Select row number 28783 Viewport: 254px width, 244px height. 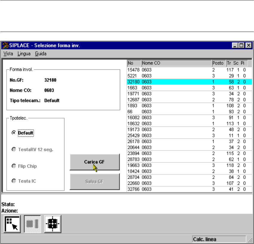point(189,159)
